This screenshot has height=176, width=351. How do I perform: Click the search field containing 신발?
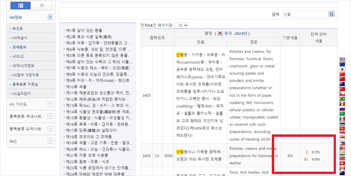(305, 14)
